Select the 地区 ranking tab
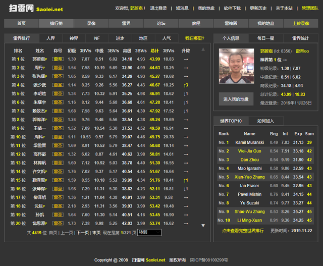 coord(143,38)
